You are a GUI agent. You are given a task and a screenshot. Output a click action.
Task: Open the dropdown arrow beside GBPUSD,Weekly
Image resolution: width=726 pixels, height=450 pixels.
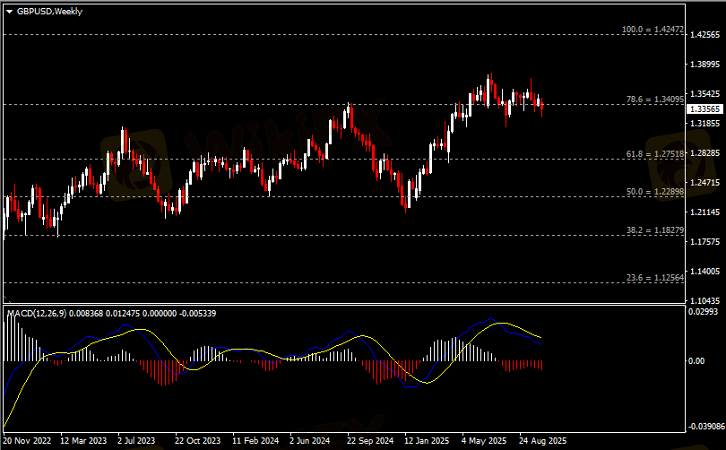tap(9, 11)
